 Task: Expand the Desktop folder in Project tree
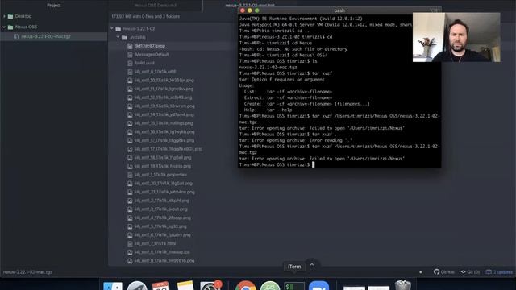pyautogui.click(x=4, y=16)
